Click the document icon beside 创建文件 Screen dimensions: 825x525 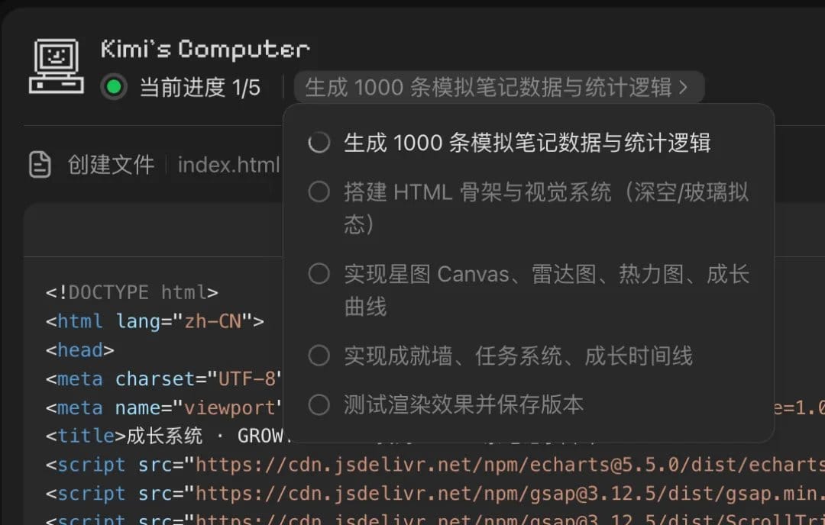40,165
